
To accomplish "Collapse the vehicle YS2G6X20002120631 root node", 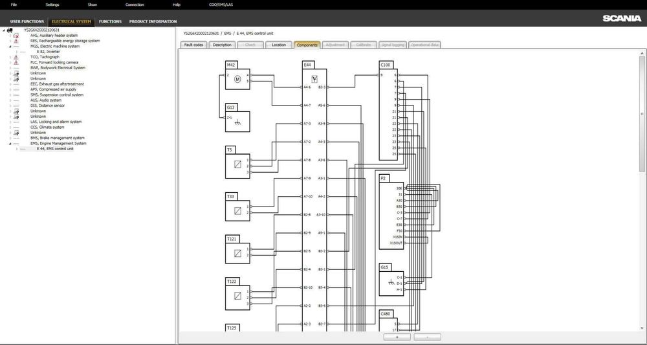I will [4, 30].
